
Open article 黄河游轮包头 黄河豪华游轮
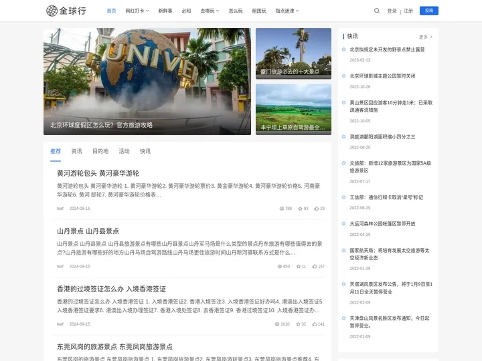98,173
